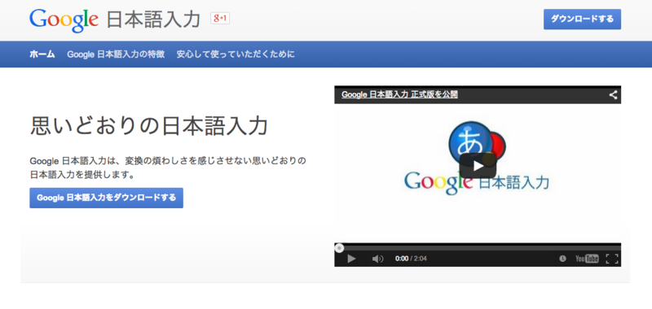
Task: Open the video title link 正式版を公開
Action: tap(399, 94)
